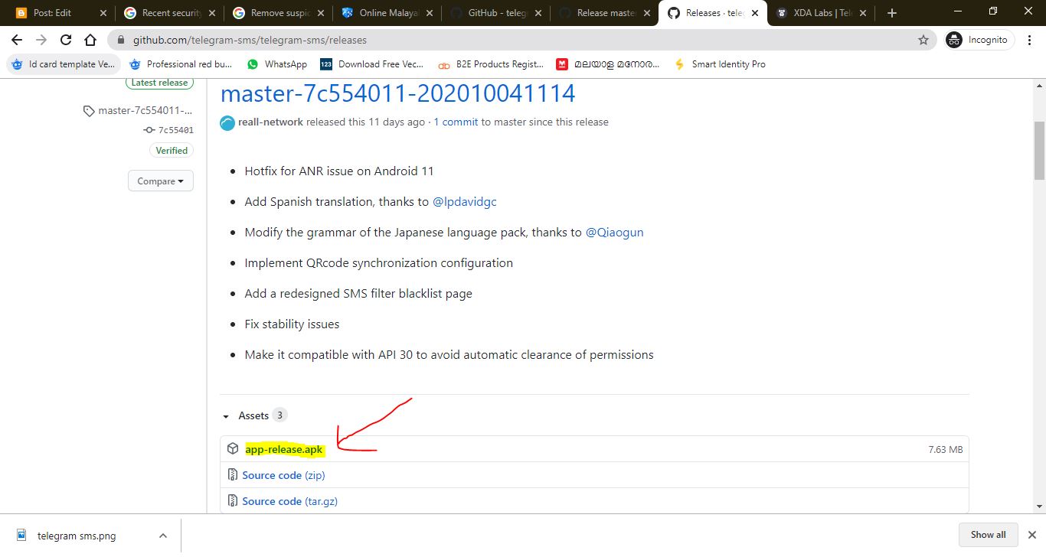Download Source code (tar.gz)
This screenshot has height=557, width=1046.
point(289,501)
